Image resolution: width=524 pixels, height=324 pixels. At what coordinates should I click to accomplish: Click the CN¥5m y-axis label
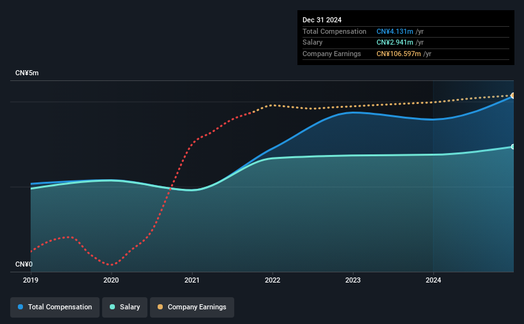(x=27, y=73)
